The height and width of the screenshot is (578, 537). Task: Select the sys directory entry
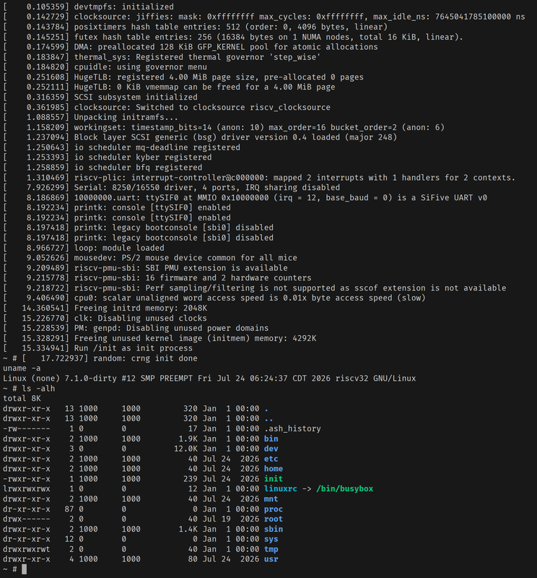(271, 539)
